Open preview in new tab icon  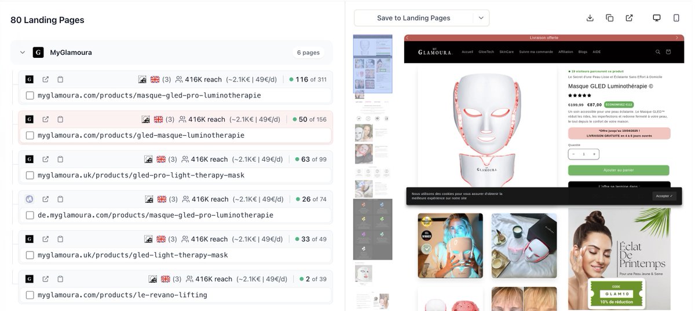[x=629, y=18]
